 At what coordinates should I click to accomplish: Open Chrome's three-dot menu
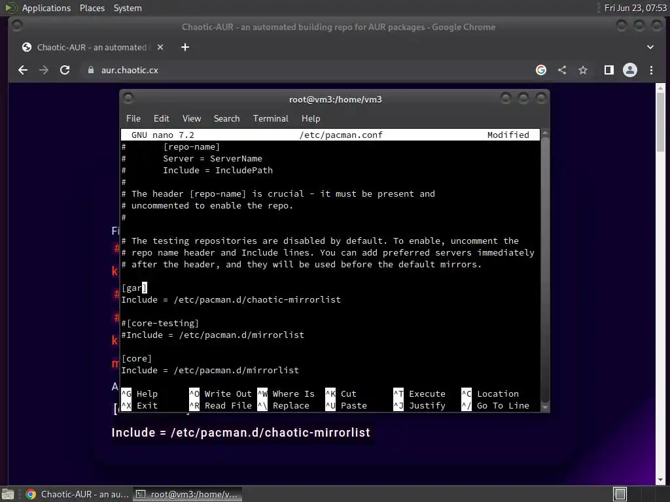[x=651, y=70]
